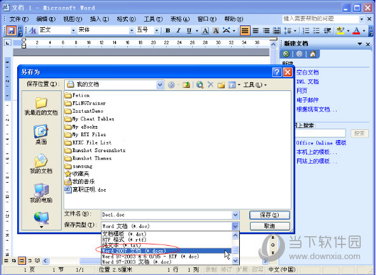Expand the 保存位置 location dropdown
376x275 pixels.
click(x=160, y=85)
